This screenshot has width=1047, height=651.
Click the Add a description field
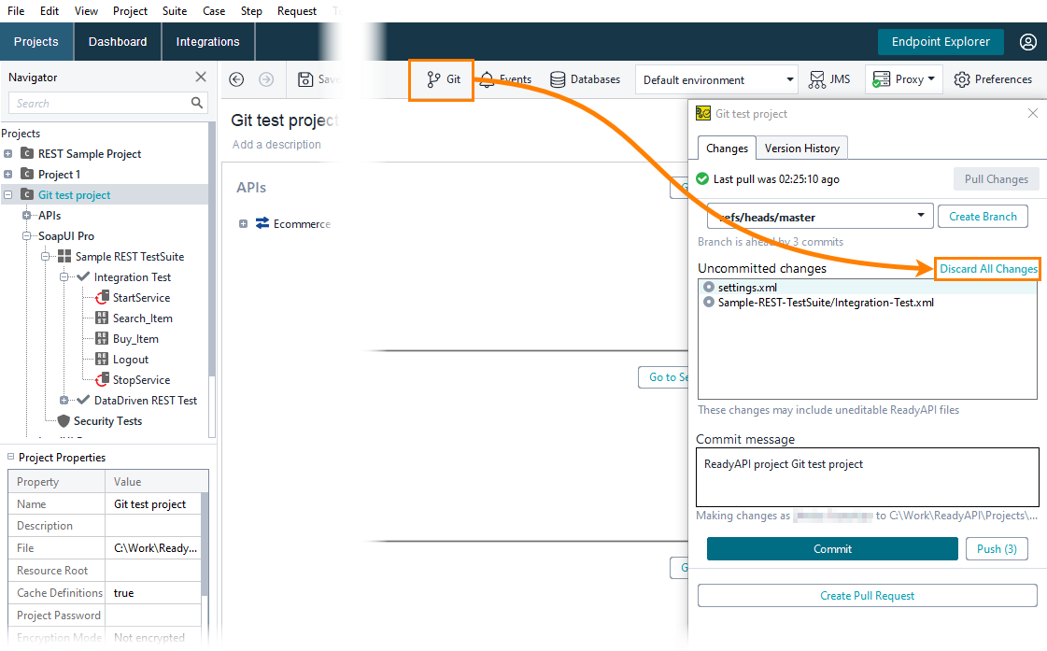pos(276,144)
